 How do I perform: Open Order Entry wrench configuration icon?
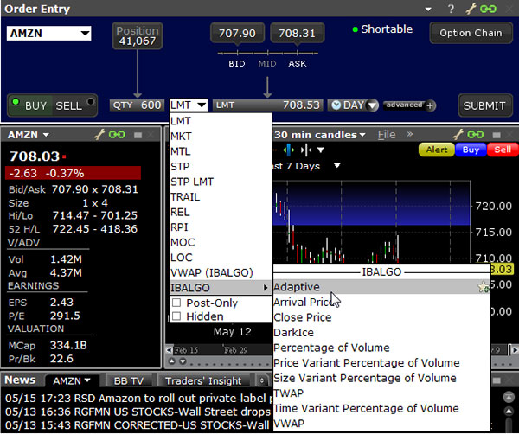pos(471,9)
